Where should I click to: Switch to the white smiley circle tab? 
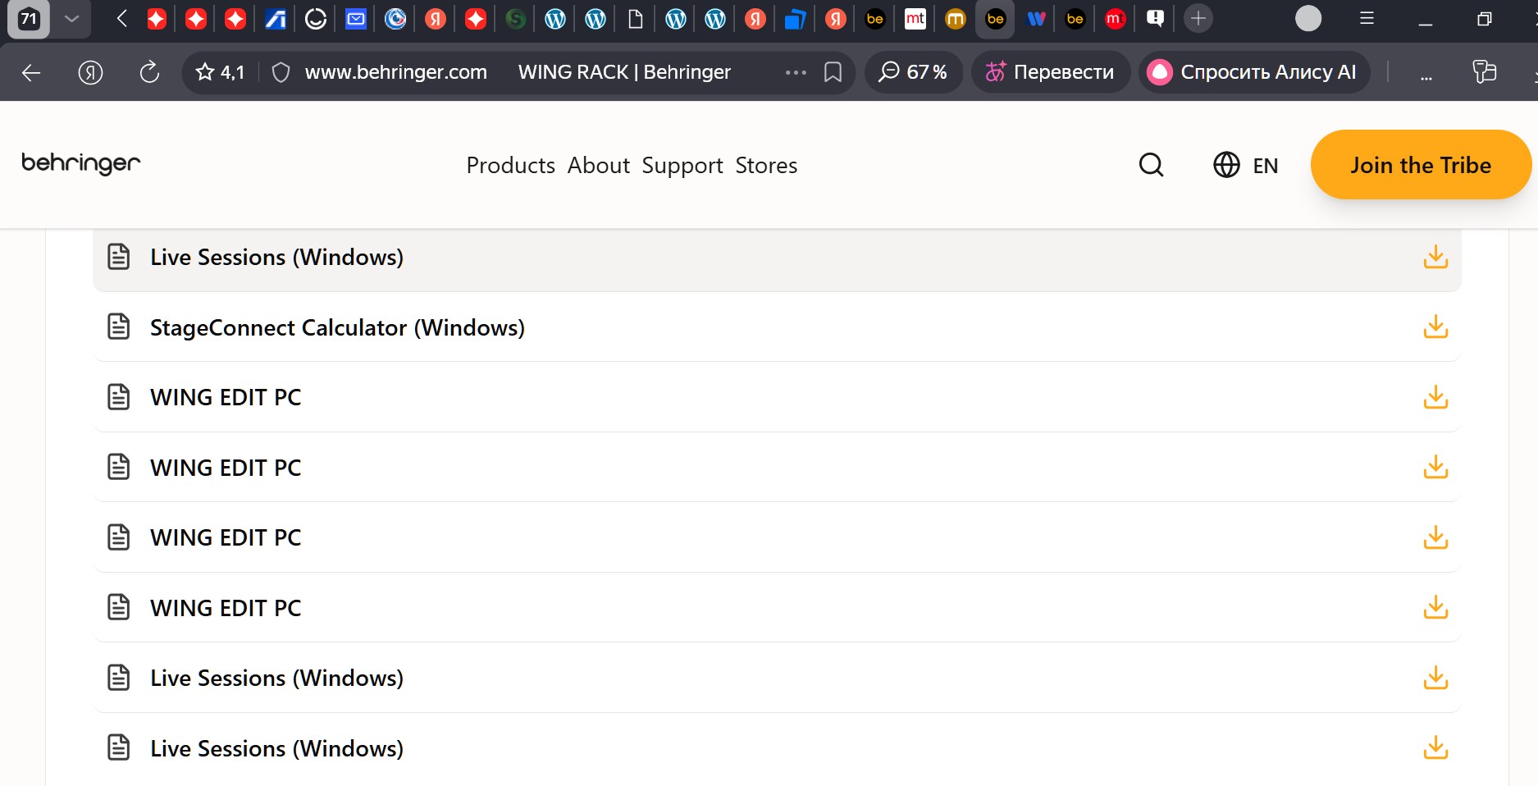[316, 19]
